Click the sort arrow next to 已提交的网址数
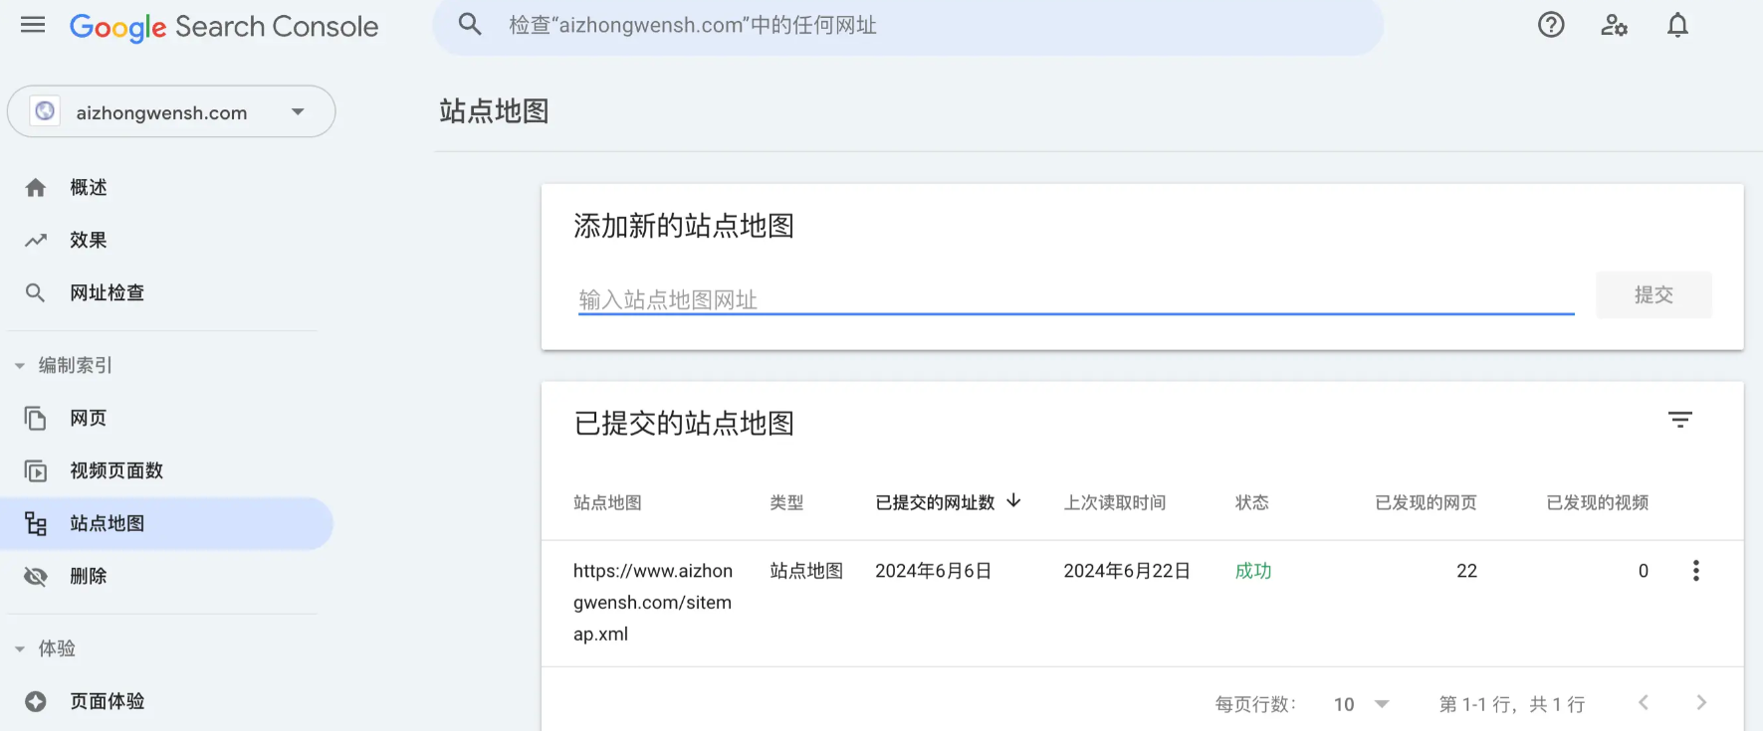Image resolution: width=1763 pixels, height=731 pixels. (x=1013, y=500)
